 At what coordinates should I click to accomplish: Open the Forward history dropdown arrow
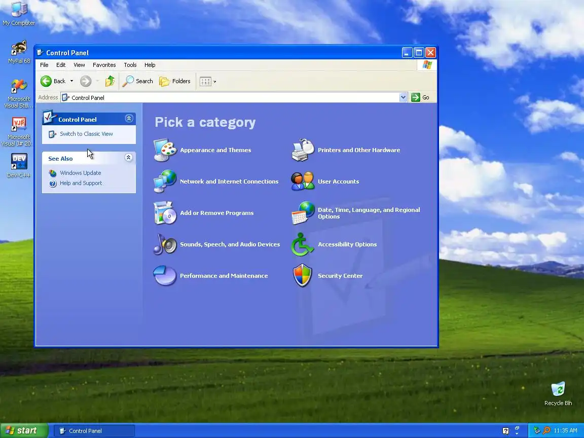tap(97, 81)
